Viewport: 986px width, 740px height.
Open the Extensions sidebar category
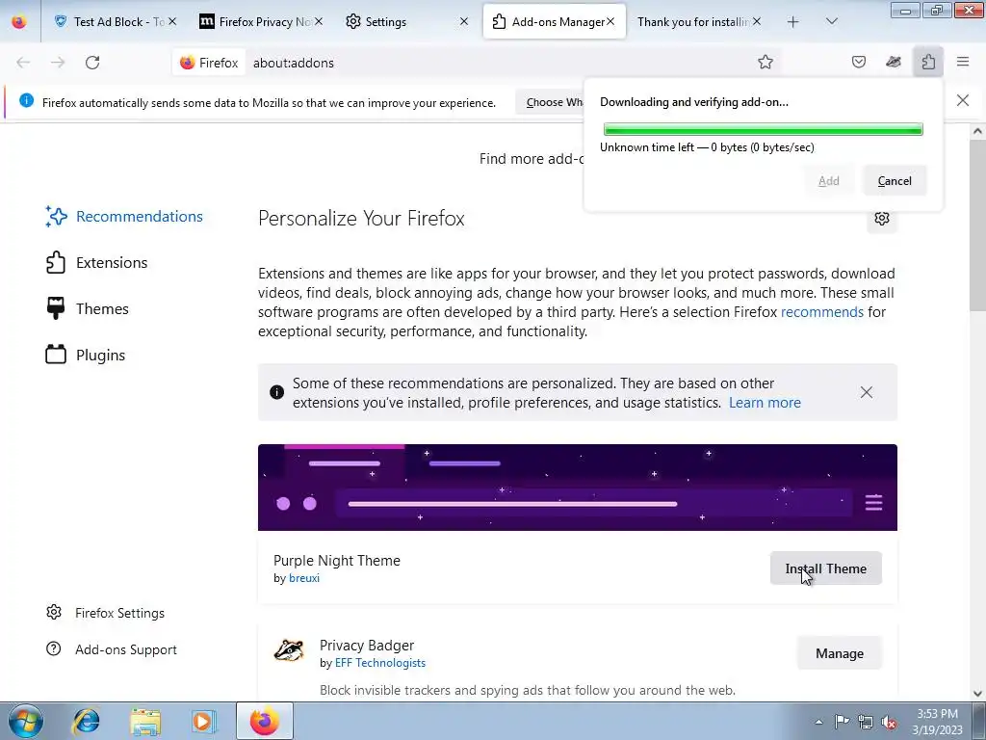(x=96, y=263)
